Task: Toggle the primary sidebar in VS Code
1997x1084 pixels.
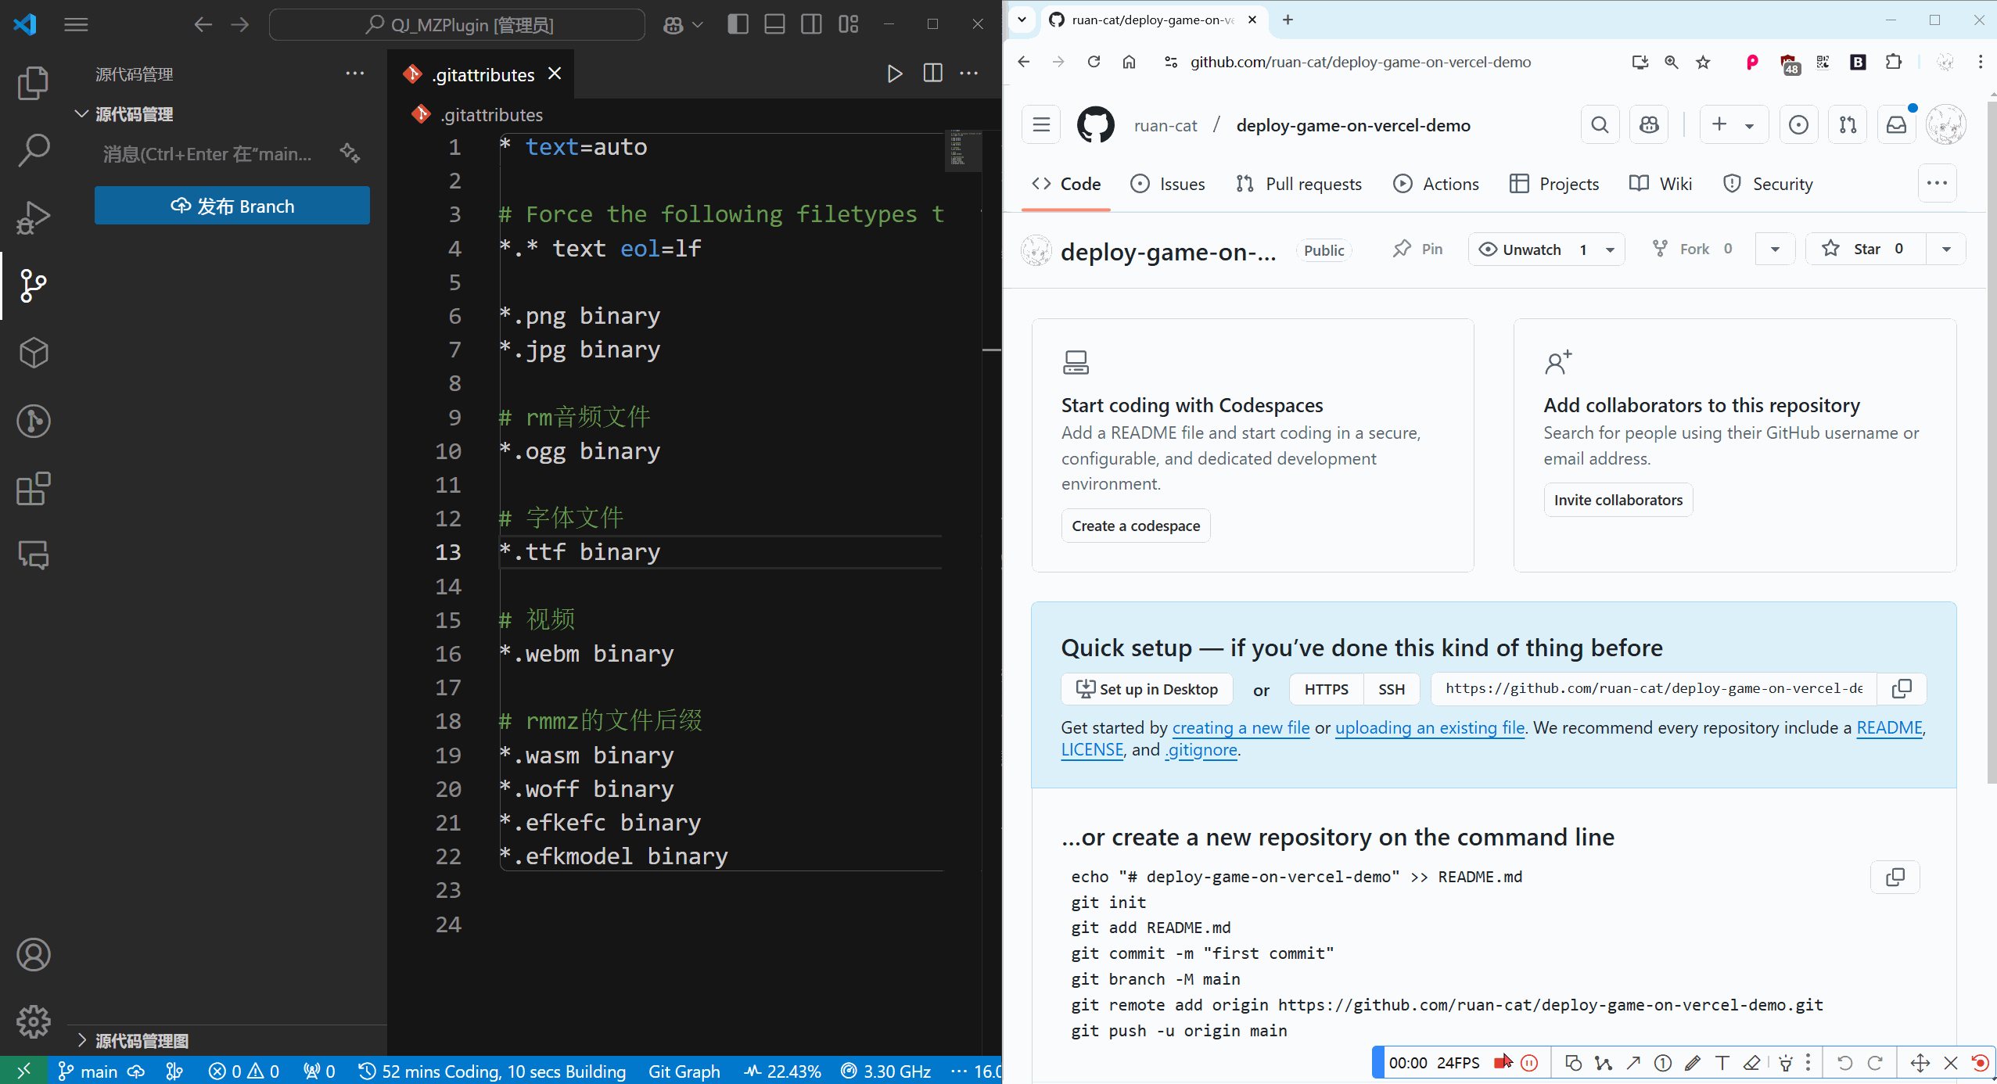Action: pos(738,24)
